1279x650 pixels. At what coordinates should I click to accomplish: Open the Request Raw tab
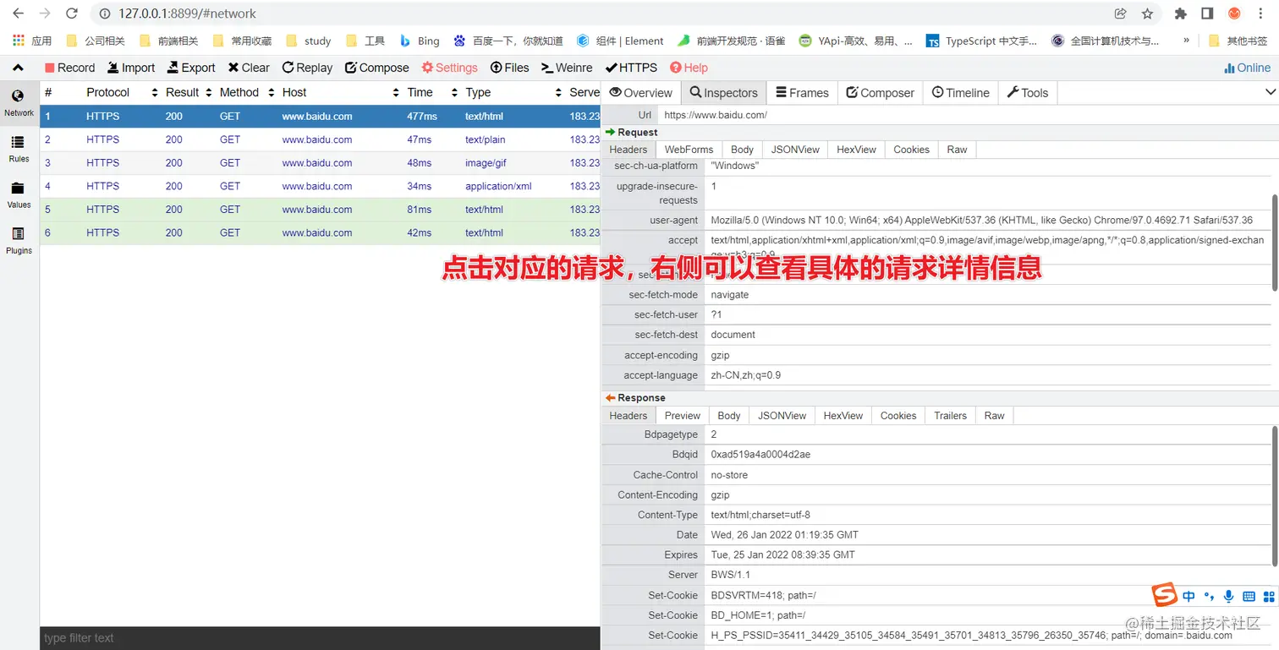click(x=957, y=150)
